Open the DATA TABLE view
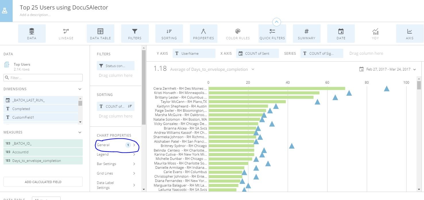This screenshot has height=200, width=424. click(100, 33)
